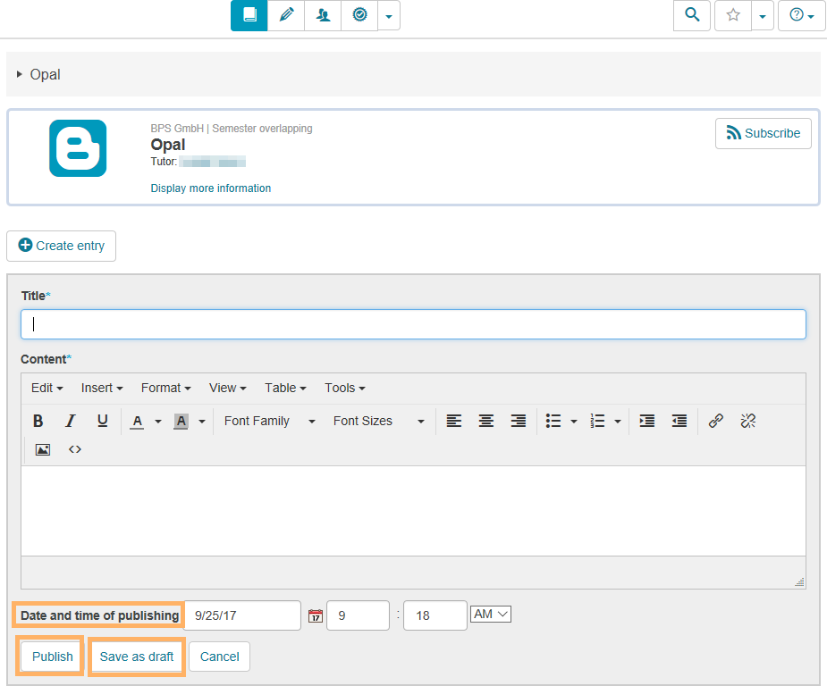Open the text color picker arrow

point(158,421)
